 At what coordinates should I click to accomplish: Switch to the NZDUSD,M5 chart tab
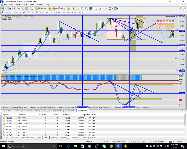pyautogui.click(x=33, y=111)
